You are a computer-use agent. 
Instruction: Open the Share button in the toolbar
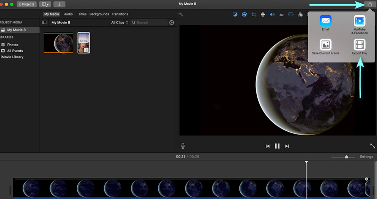click(x=370, y=4)
